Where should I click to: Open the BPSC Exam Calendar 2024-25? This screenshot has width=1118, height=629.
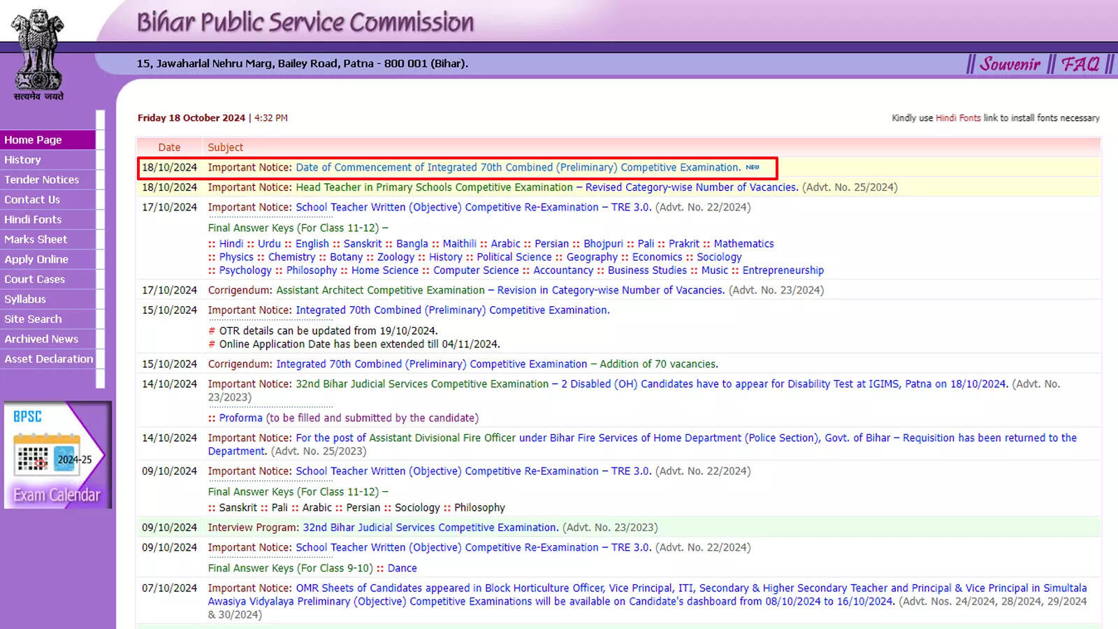[56, 454]
